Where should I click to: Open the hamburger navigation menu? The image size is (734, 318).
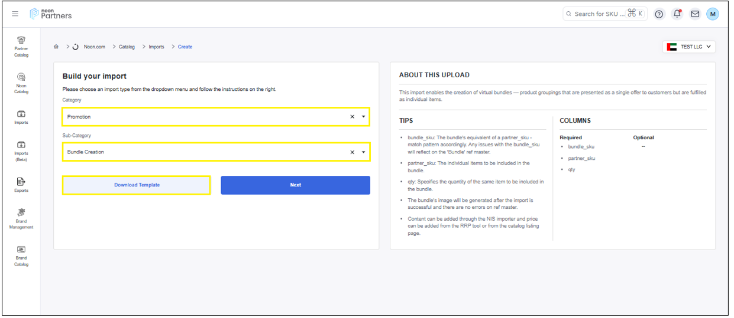coord(15,14)
